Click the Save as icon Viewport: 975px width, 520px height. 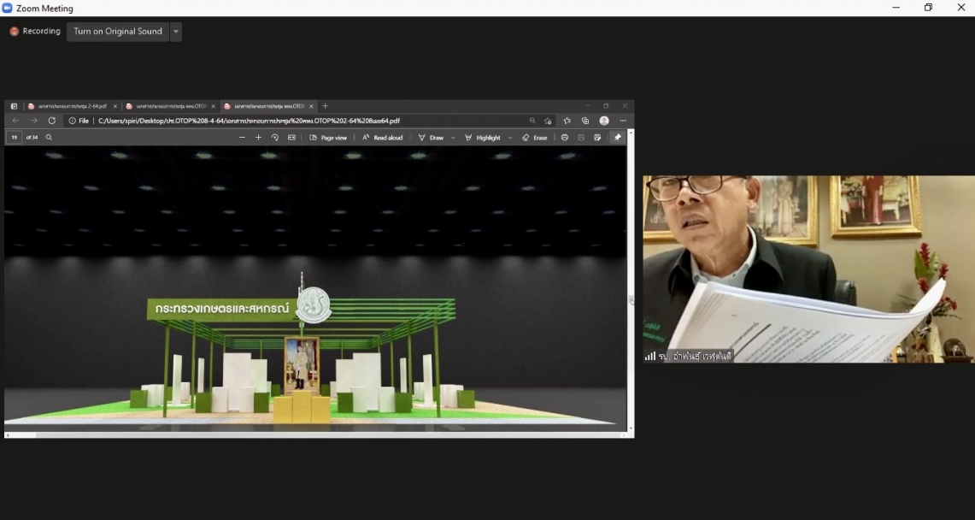(x=597, y=138)
